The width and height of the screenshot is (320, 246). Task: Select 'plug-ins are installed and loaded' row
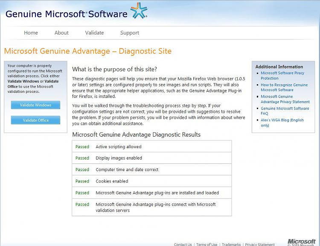152,193
